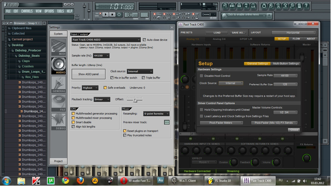
Task: Open the Layout Horizontal dropdown
Action: coord(294,33)
